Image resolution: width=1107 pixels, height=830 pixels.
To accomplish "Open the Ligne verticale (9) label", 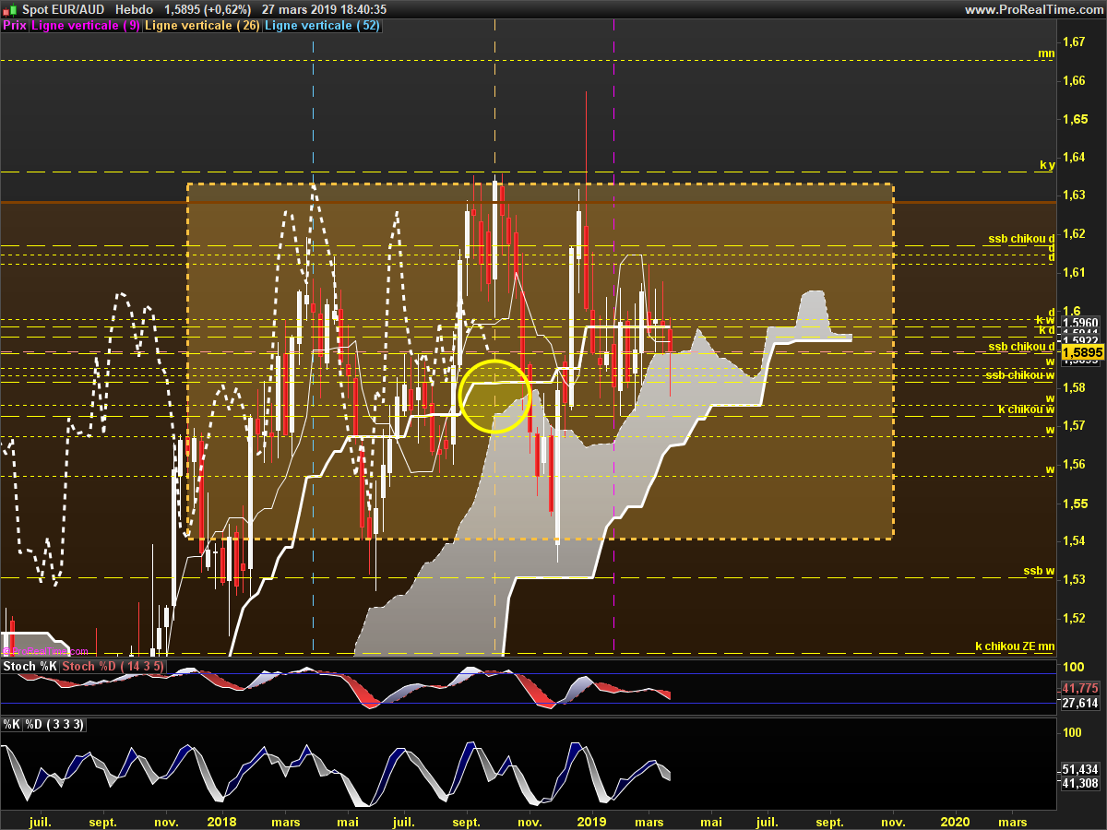I will coord(86,26).
